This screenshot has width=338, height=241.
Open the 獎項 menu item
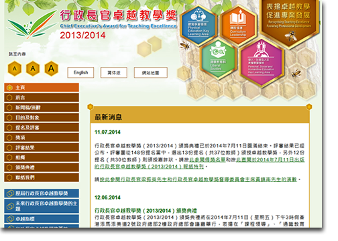point(42,137)
